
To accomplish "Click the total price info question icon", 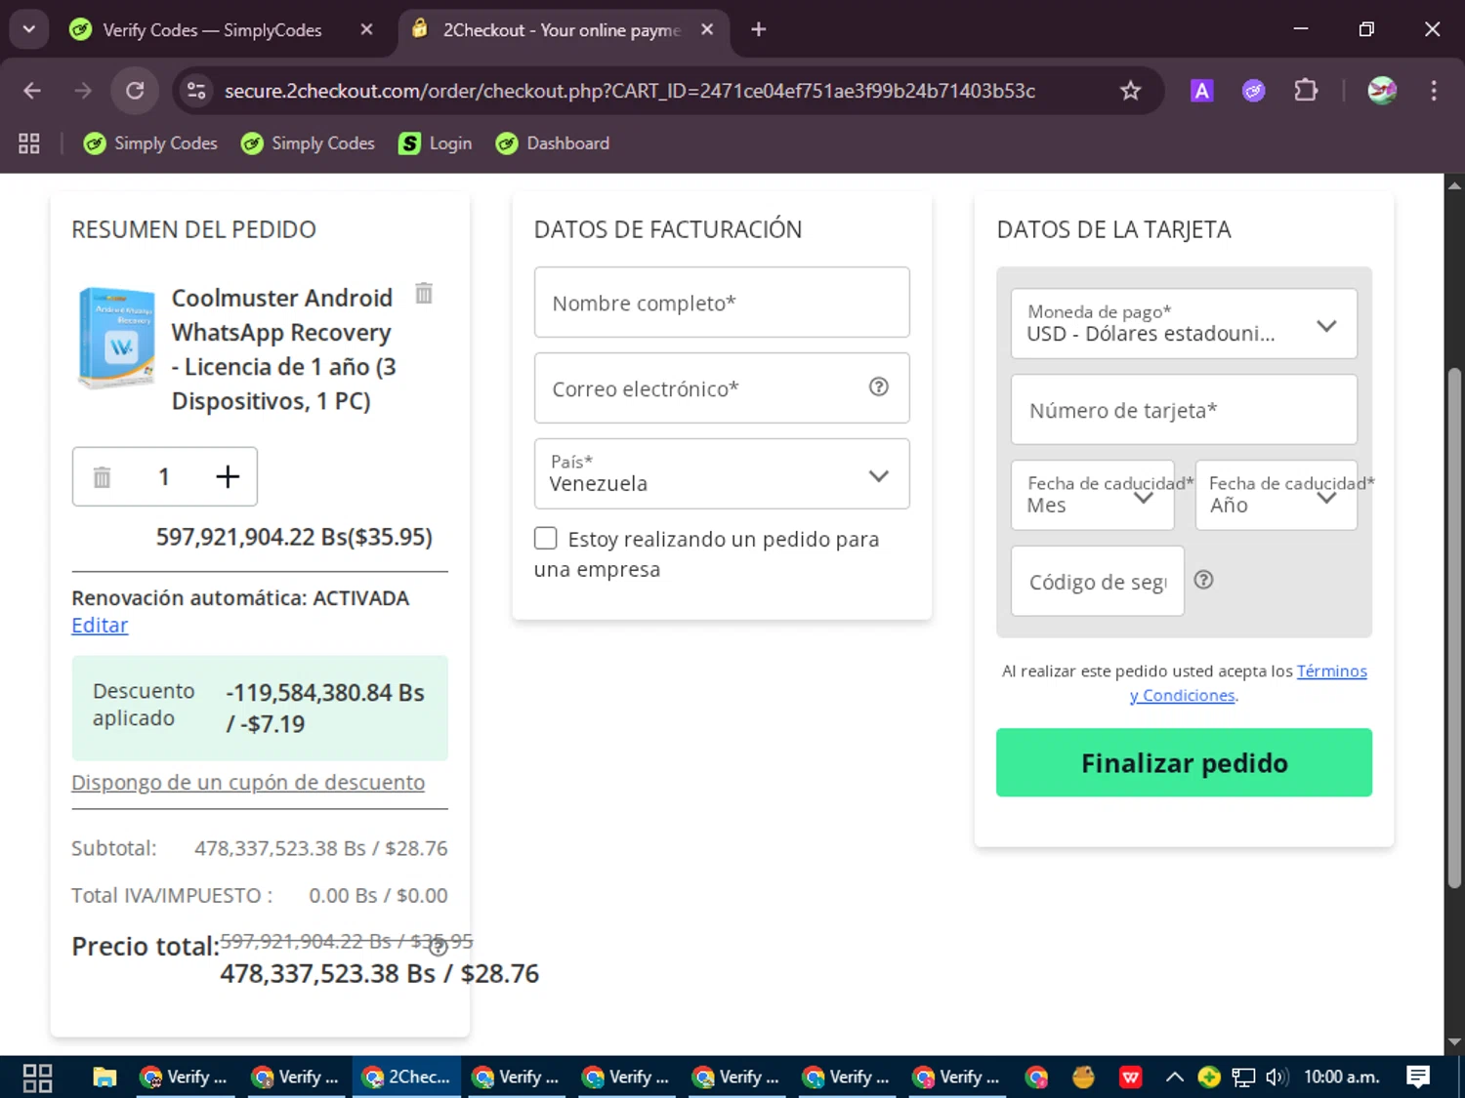I will click(x=439, y=946).
